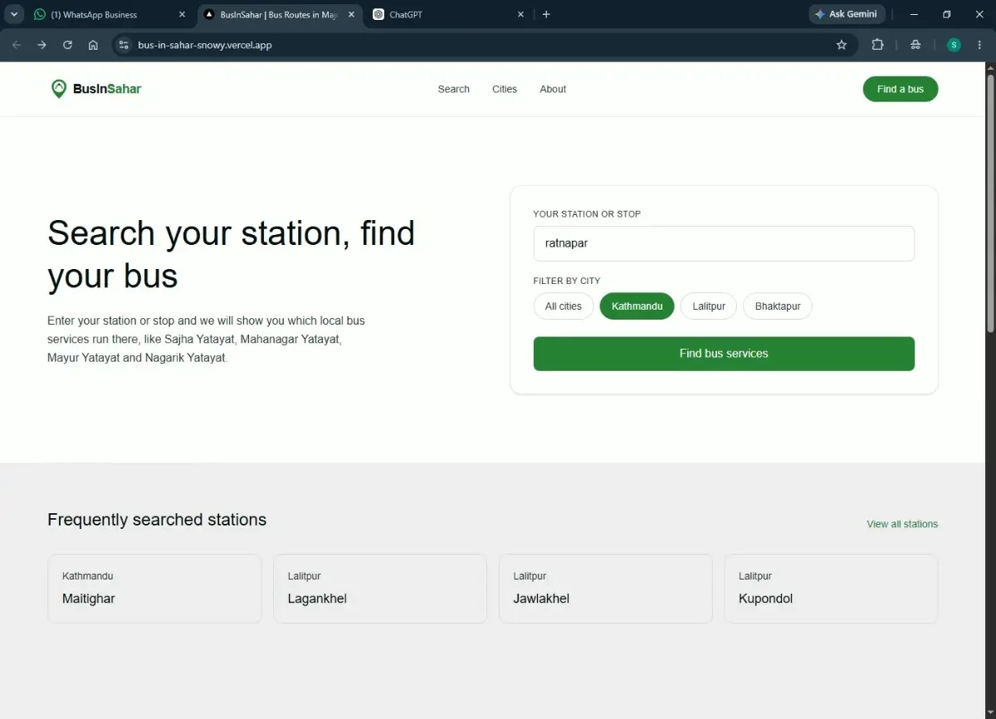Click the Find bus services button

click(x=724, y=354)
